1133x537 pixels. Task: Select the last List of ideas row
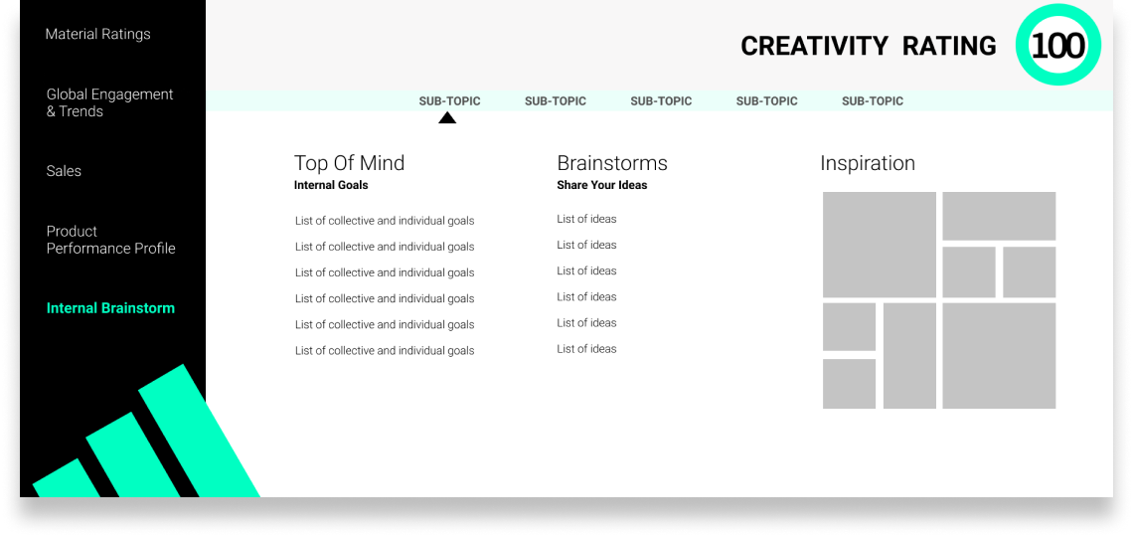pos(586,349)
